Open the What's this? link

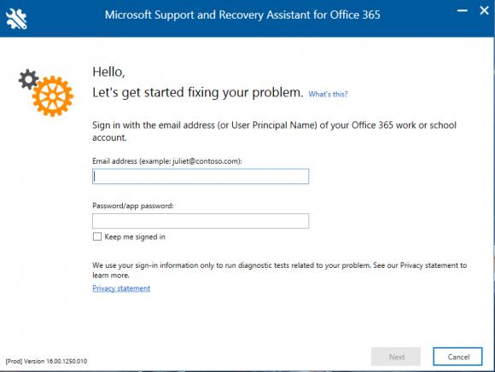pyautogui.click(x=328, y=94)
